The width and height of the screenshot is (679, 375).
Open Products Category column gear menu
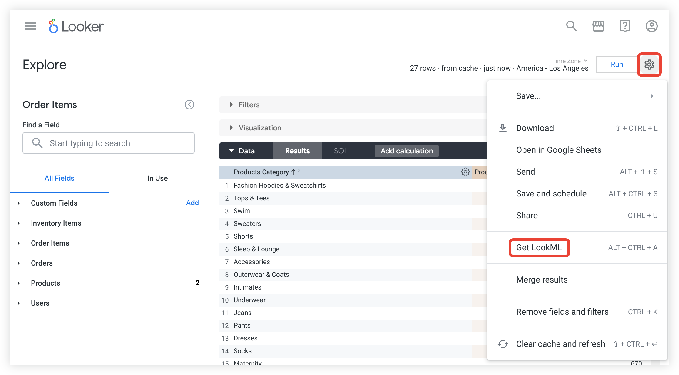465,172
